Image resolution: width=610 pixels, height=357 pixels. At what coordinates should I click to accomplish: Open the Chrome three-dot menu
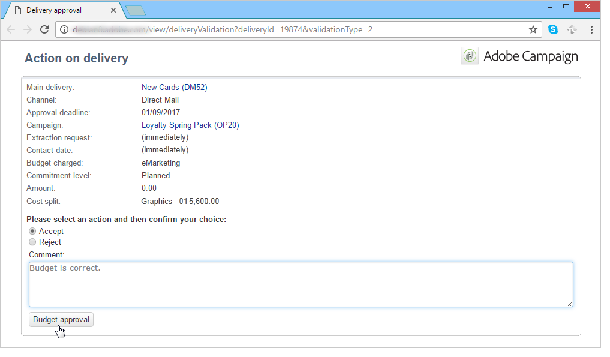591,29
